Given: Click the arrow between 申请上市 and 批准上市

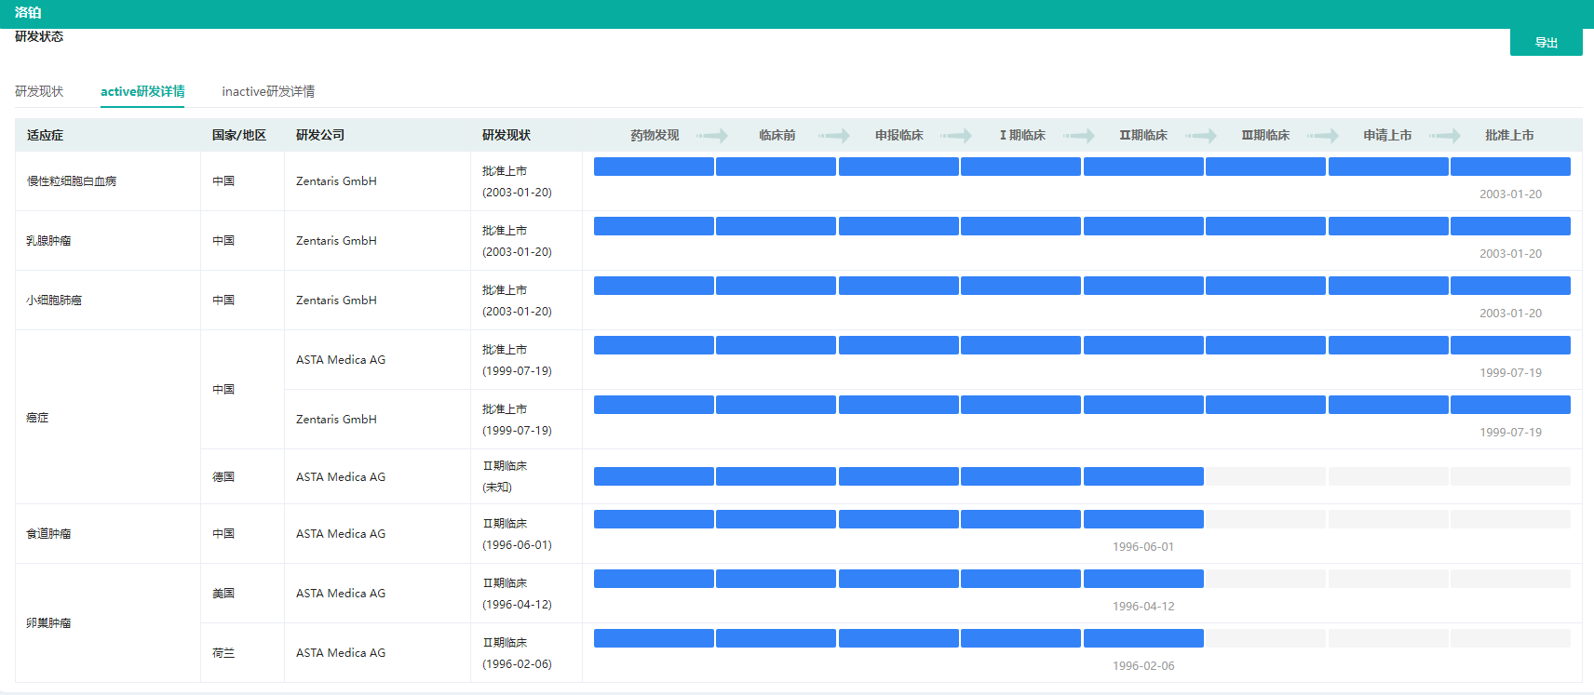Looking at the screenshot, I should (1445, 136).
